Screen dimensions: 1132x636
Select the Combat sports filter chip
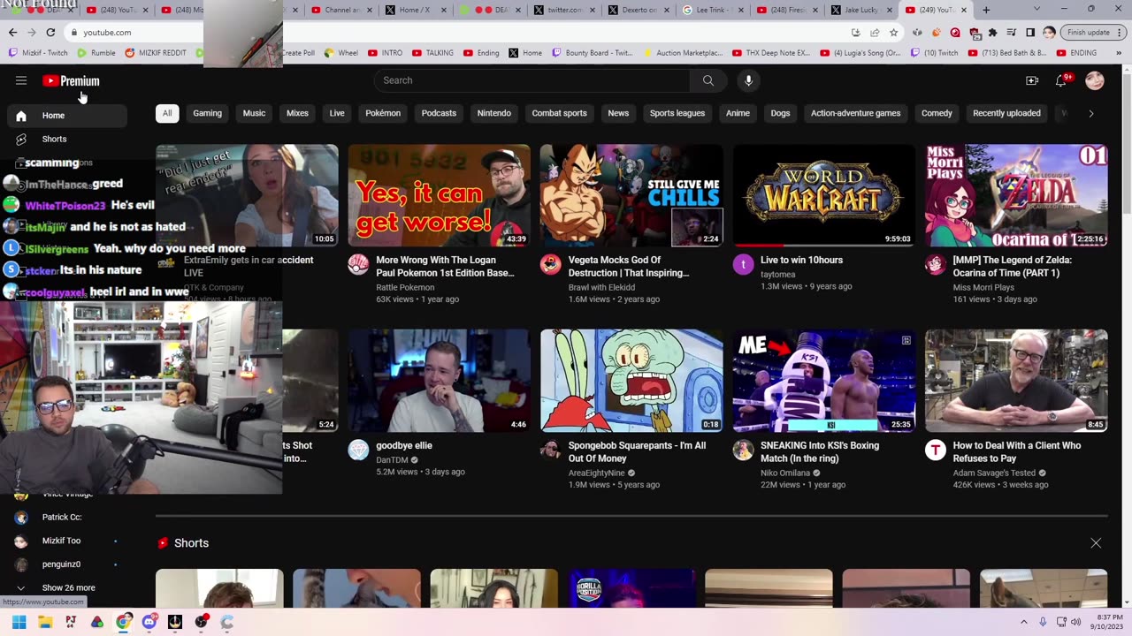click(x=559, y=113)
